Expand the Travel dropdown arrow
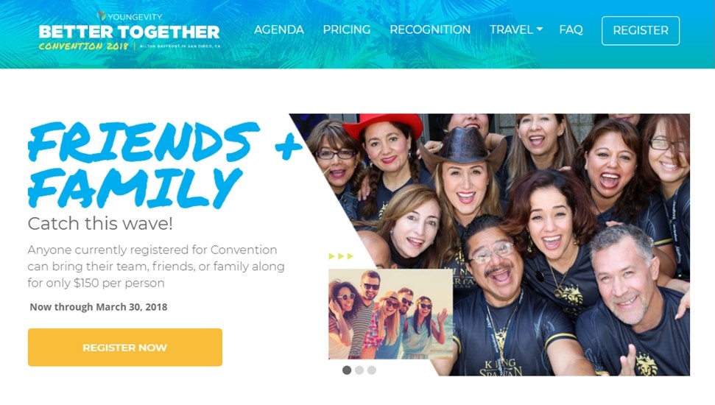Screen dimensions: 715x405 (x=540, y=29)
